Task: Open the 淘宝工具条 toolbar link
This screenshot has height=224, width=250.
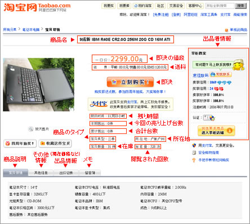Action: pyautogui.click(x=208, y=15)
